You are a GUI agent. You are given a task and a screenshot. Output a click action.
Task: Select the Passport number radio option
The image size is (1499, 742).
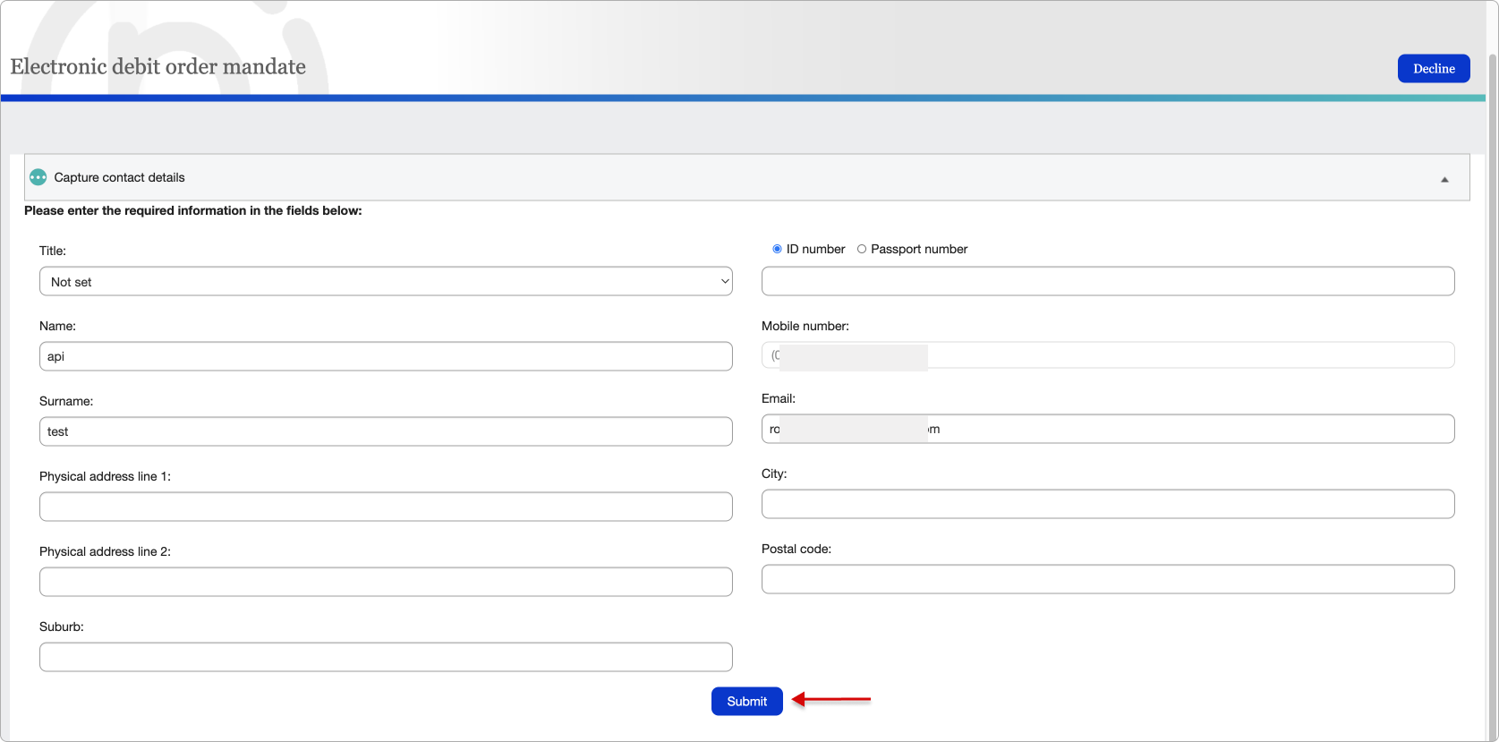click(x=862, y=249)
